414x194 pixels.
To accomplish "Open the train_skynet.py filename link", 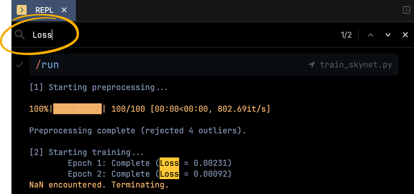I will point(356,65).
